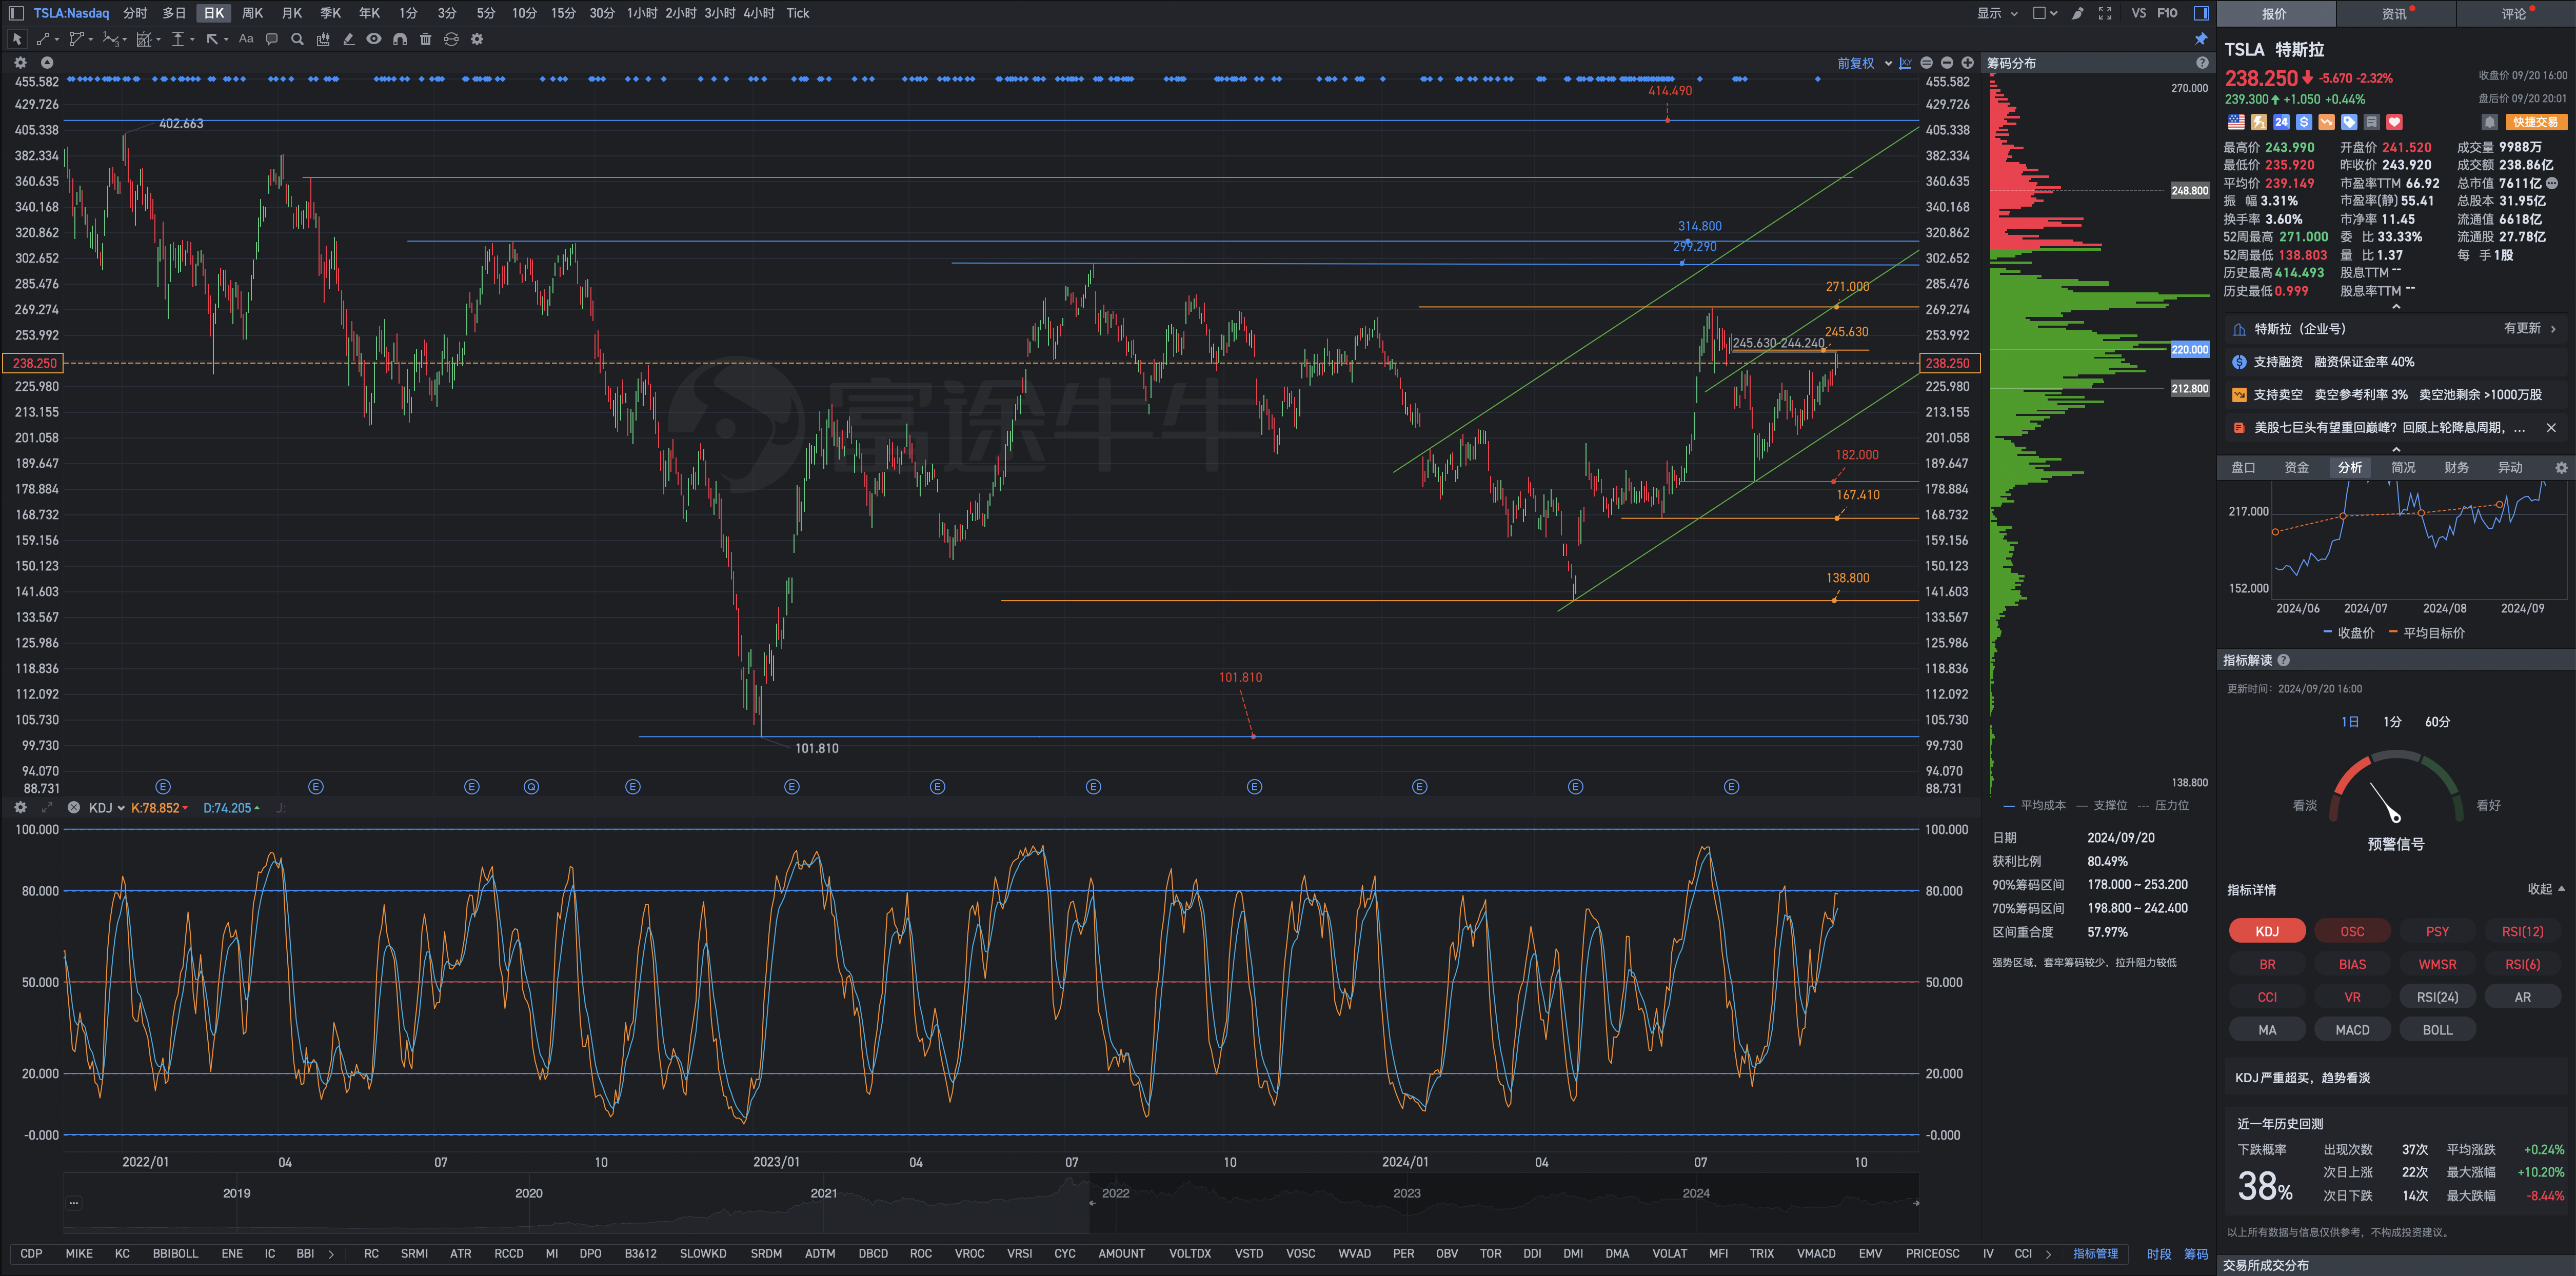Switch to the 分时 intraday view
The image size is (2576, 1276).
tap(135, 13)
